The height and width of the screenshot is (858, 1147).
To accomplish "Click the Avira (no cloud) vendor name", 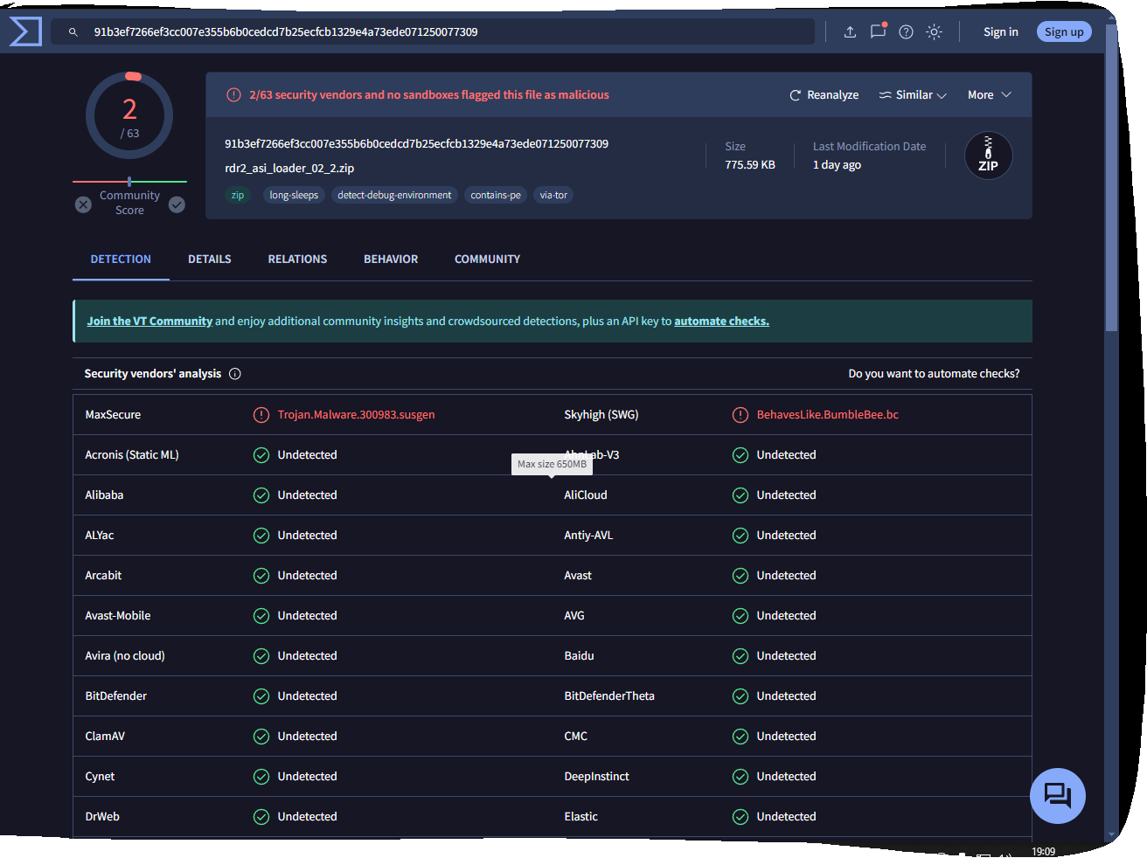I will pos(125,656).
